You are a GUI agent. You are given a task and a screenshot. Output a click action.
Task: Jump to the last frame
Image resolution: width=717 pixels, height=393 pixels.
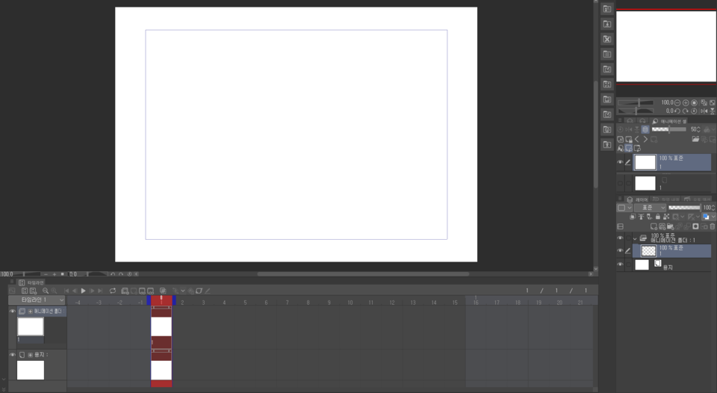coord(100,291)
